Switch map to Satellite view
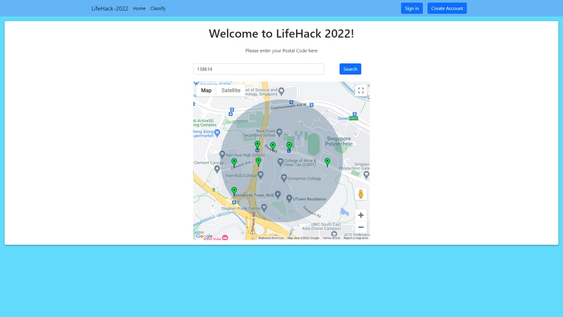 click(x=231, y=90)
